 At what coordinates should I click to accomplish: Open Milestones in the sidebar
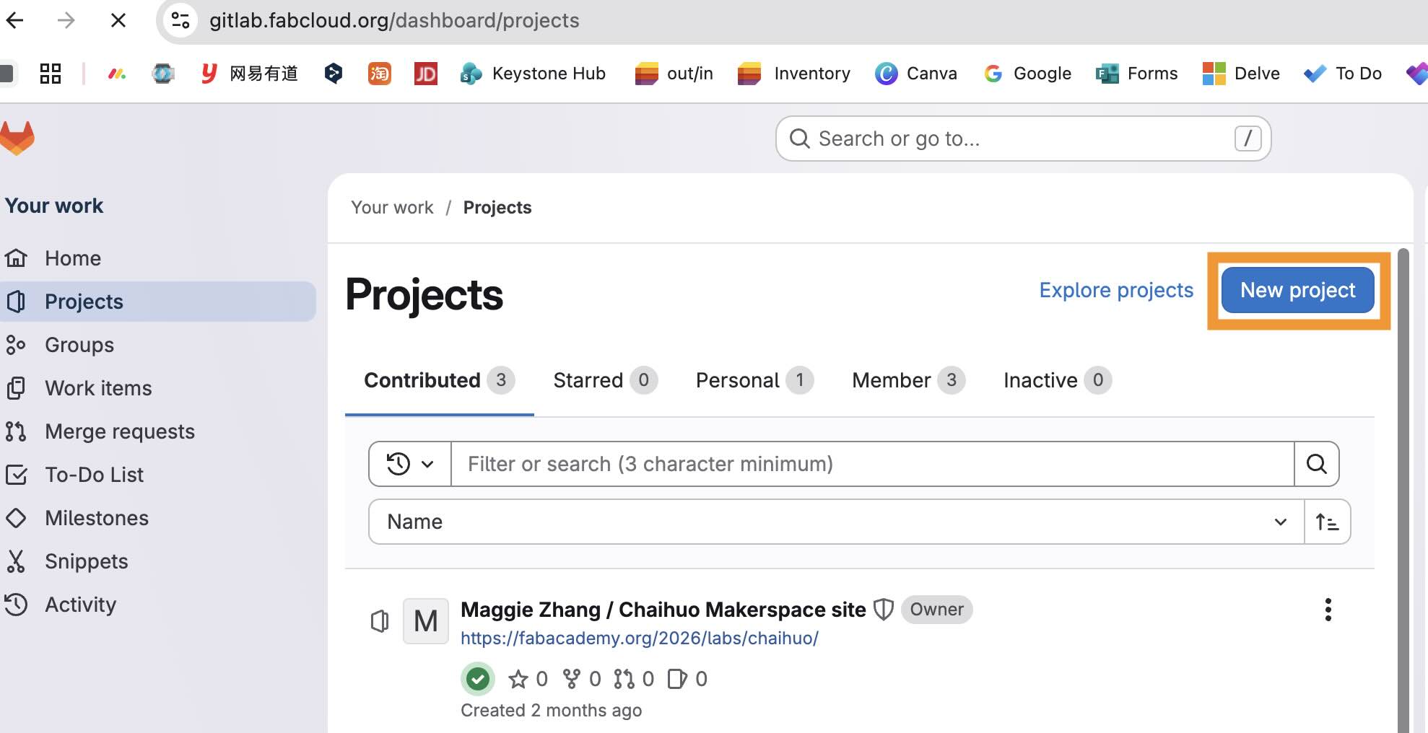[158, 518]
